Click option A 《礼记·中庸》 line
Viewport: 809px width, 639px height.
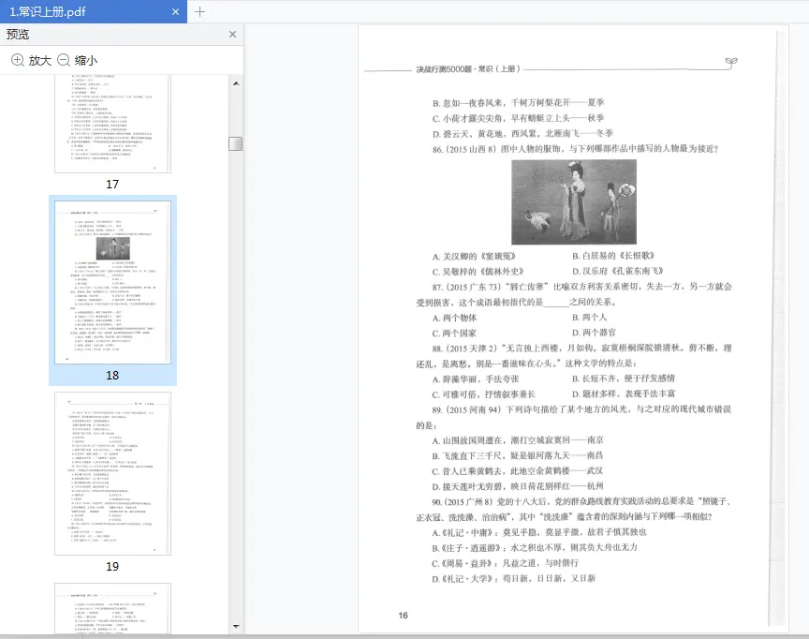539,532
